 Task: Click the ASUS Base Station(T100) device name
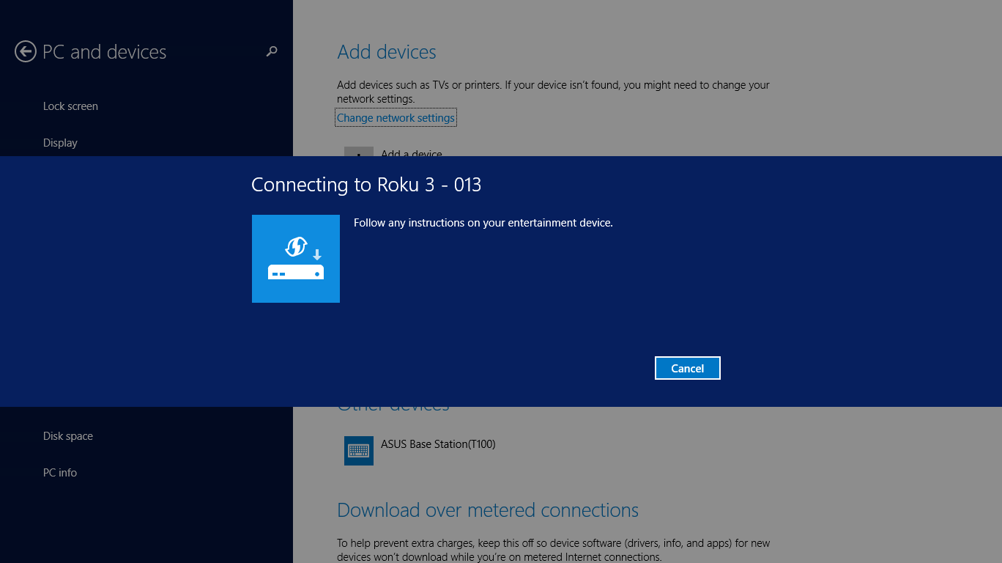[438, 444]
